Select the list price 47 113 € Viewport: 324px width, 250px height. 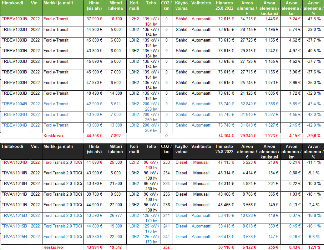pos(225,165)
